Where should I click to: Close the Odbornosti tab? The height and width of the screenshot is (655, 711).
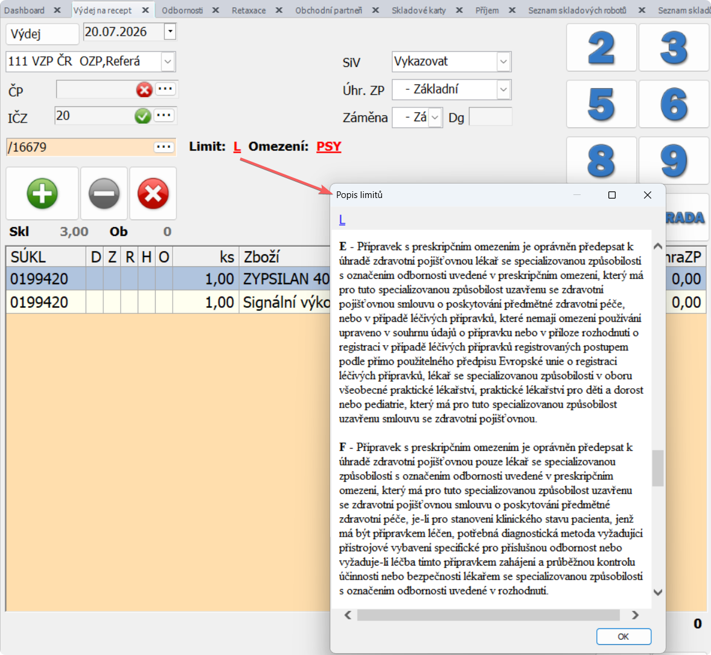(216, 10)
